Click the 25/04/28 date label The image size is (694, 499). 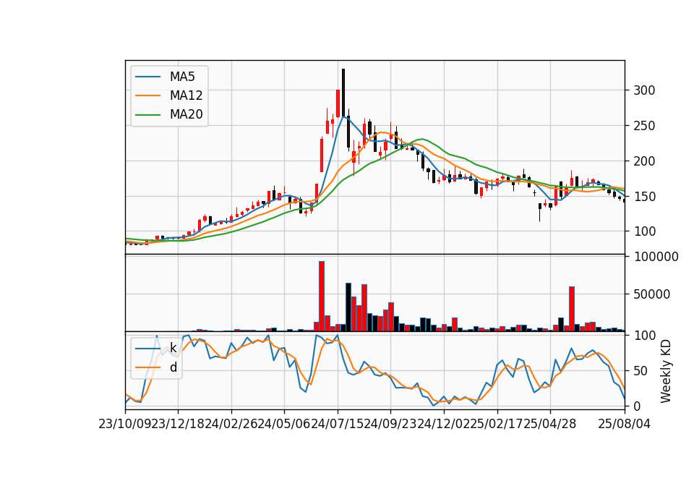550,425
